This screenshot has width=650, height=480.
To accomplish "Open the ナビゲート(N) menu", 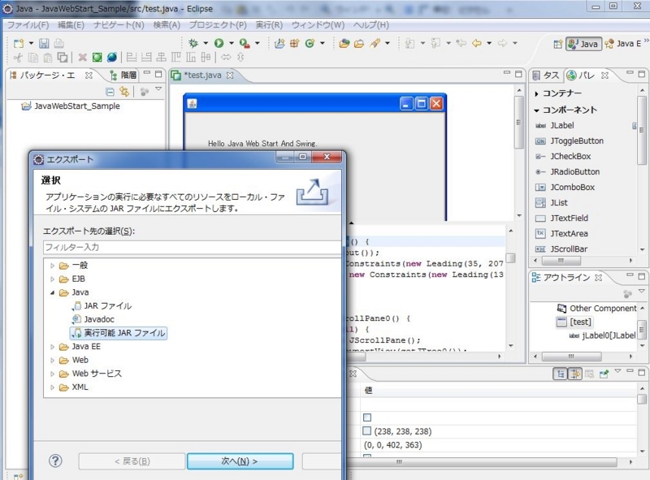I will coord(119,25).
